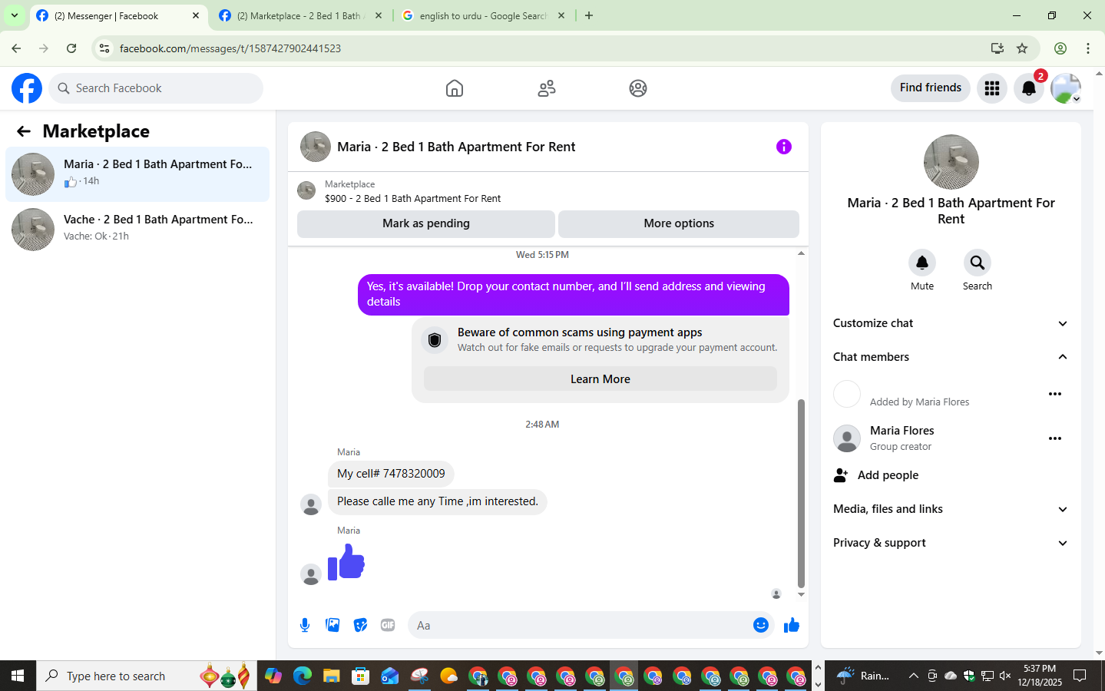Choose a sticker from the sticker icon
Viewport: 1105px width, 691px height.
tap(360, 625)
